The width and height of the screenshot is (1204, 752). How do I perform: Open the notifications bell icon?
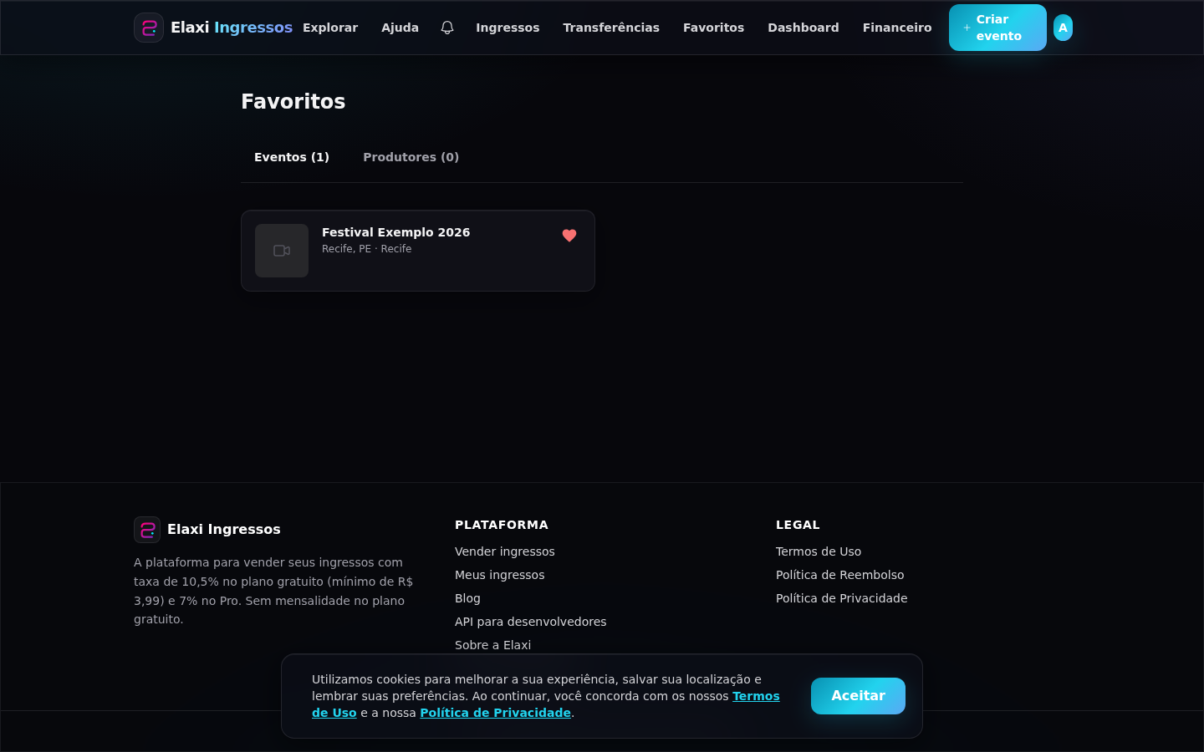coord(447,28)
